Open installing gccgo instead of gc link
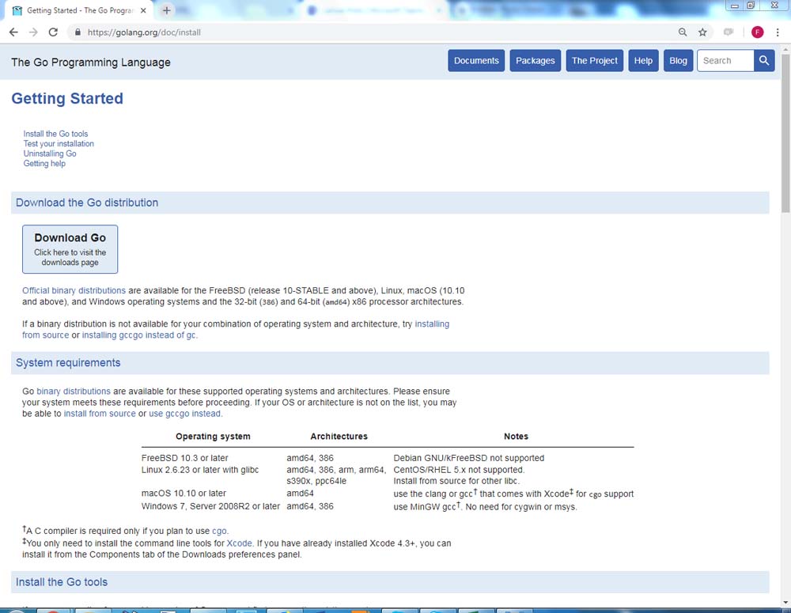Viewport: 791px width, 613px height. click(138, 335)
